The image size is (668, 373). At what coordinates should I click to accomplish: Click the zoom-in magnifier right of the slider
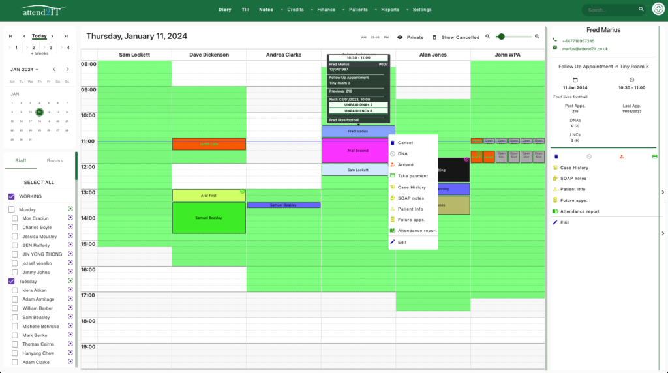point(537,37)
